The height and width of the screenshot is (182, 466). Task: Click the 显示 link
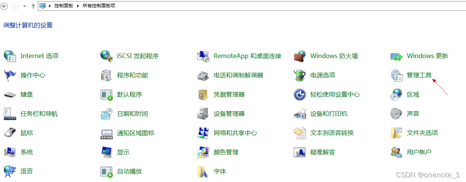point(123,152)
